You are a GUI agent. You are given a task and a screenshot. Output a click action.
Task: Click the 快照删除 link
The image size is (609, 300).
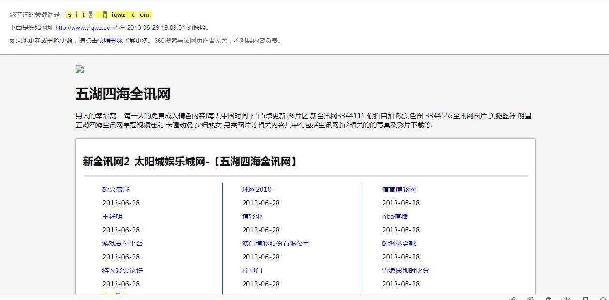tap(110, 41)
